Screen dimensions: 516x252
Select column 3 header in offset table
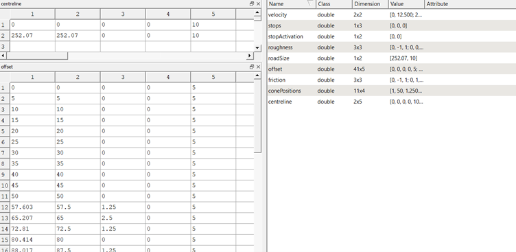tap(123, 77)
